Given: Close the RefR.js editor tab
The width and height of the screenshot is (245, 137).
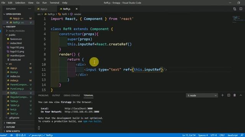Looking at the screenshot, I should click(77, 9).
